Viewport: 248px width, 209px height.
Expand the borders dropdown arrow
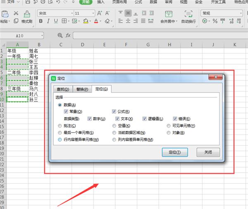tap(69, 21)
